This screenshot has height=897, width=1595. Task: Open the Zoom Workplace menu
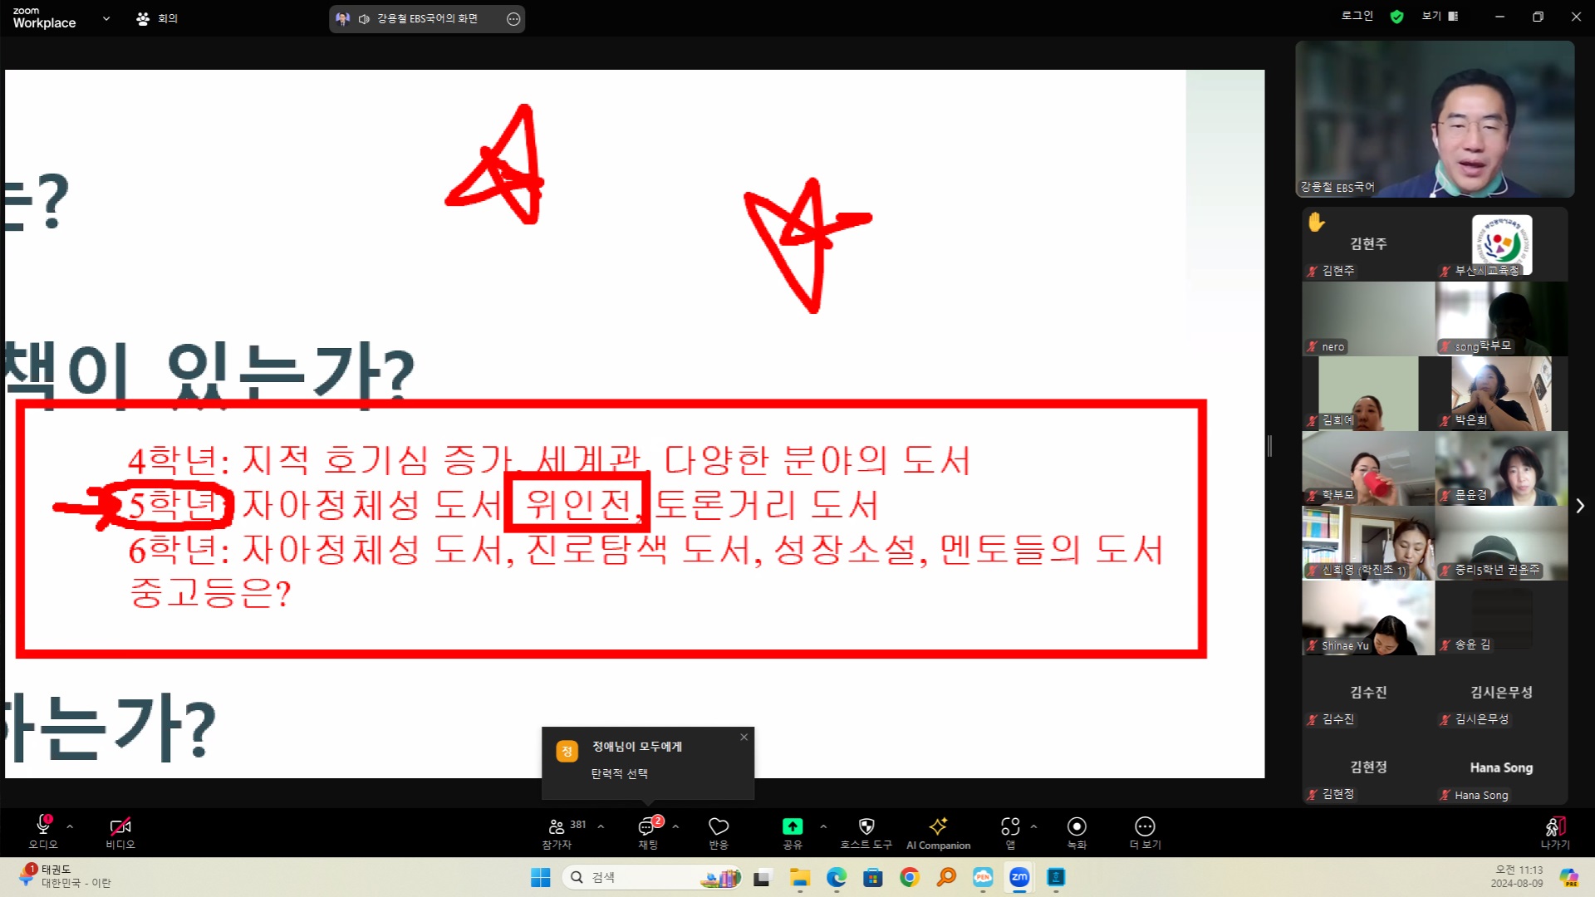click(106, 17)
